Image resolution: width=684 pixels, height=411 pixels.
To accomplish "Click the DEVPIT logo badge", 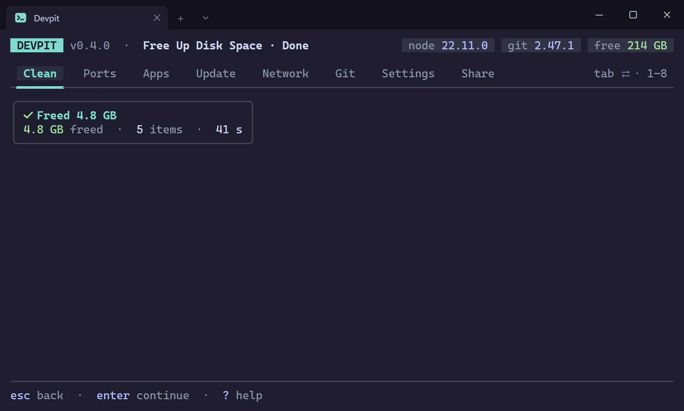I will (x=37, y=45).
